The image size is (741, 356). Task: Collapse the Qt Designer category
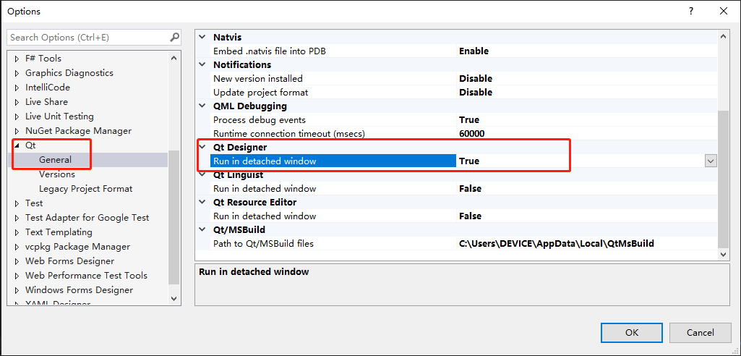(202, 148)
